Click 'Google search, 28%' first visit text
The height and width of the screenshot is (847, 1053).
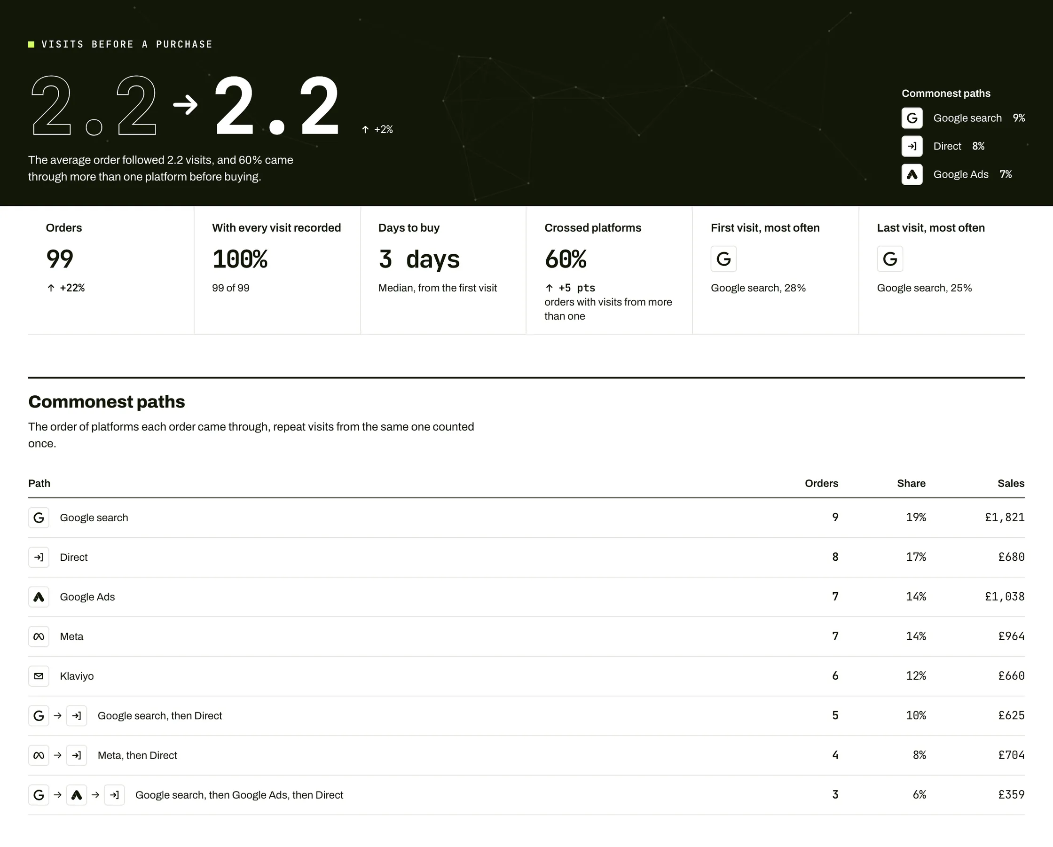[758, 288]
